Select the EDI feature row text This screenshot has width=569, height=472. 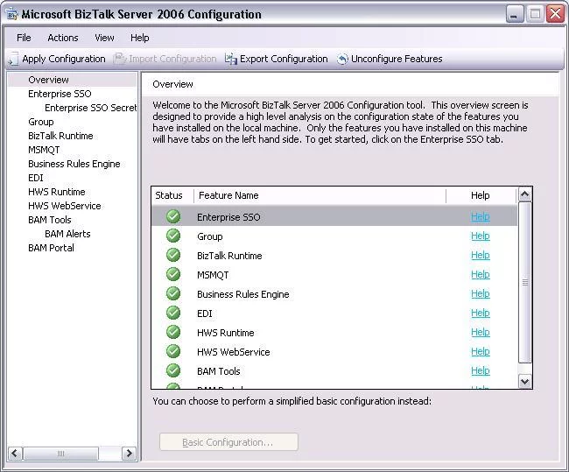click(205, 313)
